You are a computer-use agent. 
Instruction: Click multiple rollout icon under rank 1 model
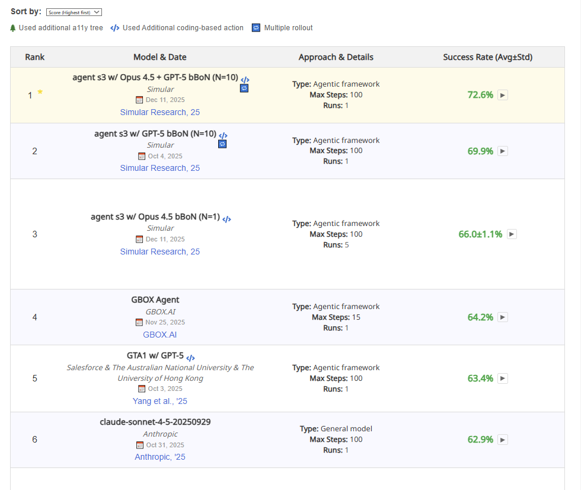pyautogui.click(x=244, y=88)
